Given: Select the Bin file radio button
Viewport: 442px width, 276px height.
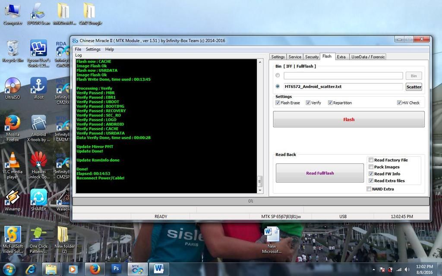Looking at the screenshot, I should pyautogui.click(x=278, y=75).
